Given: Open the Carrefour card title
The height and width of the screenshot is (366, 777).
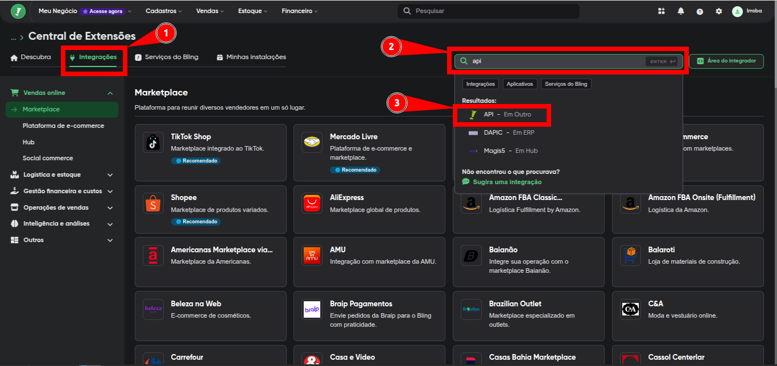Looking at the screenshot, I should tap(187, 357).
